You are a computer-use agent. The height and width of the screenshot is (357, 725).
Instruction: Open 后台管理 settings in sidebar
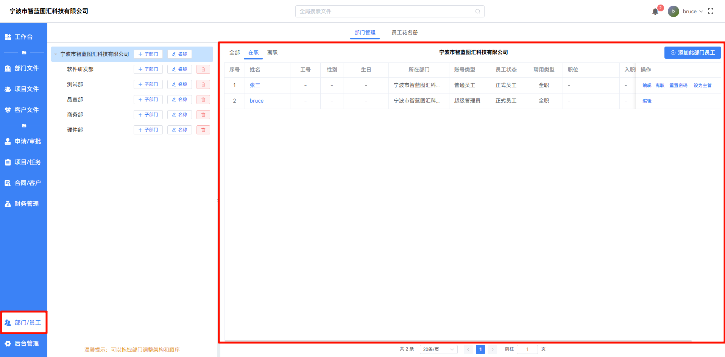tap(23, 343)
